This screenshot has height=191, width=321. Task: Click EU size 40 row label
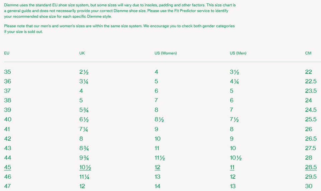click(x=8, y=119)
